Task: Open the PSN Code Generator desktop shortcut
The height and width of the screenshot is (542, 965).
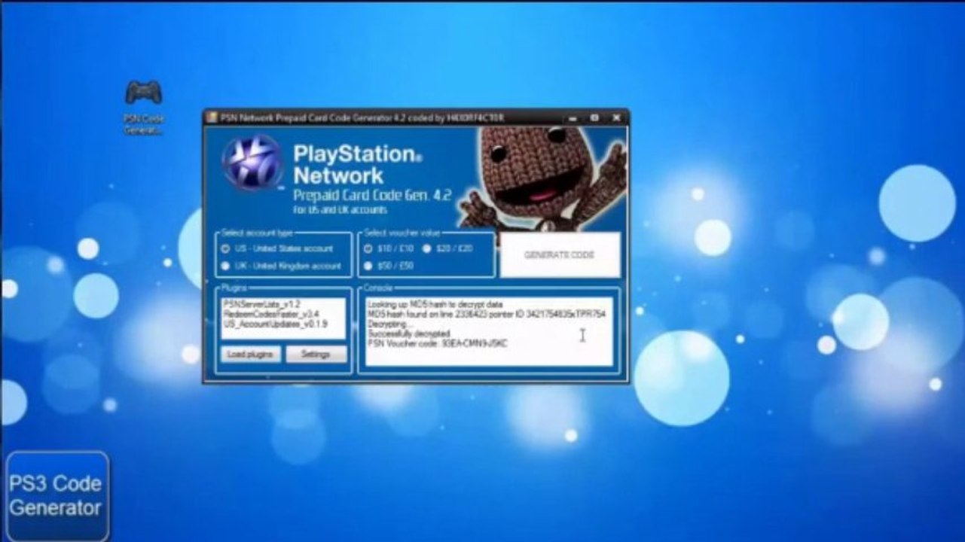Action: (143, 107)
